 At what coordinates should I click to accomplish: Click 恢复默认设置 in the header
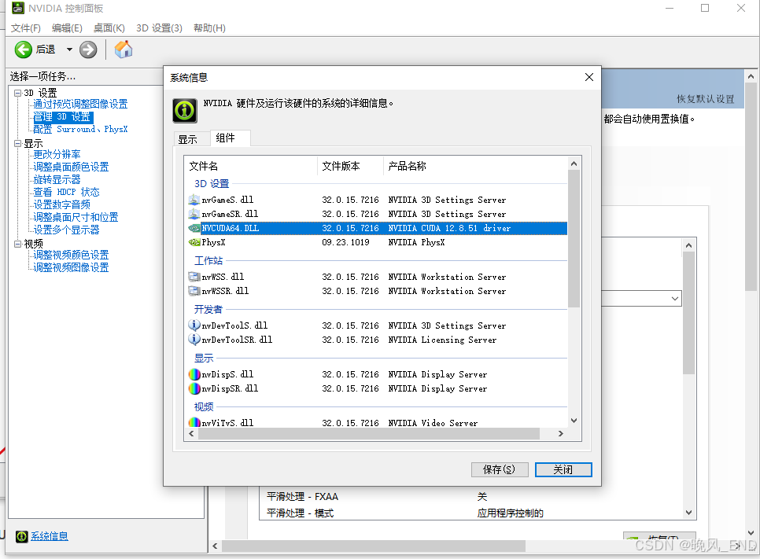coord(705,99)
